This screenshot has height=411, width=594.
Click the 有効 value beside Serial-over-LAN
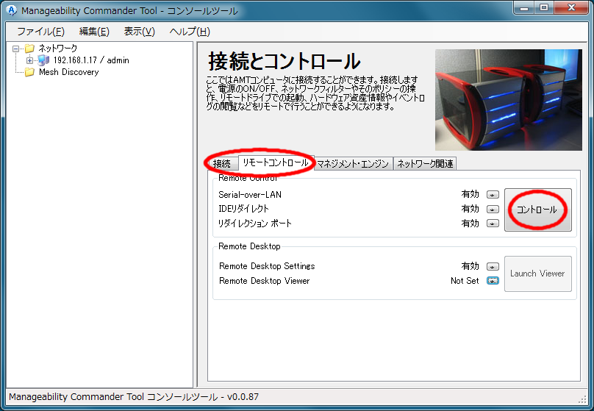[x=470, y=194]
